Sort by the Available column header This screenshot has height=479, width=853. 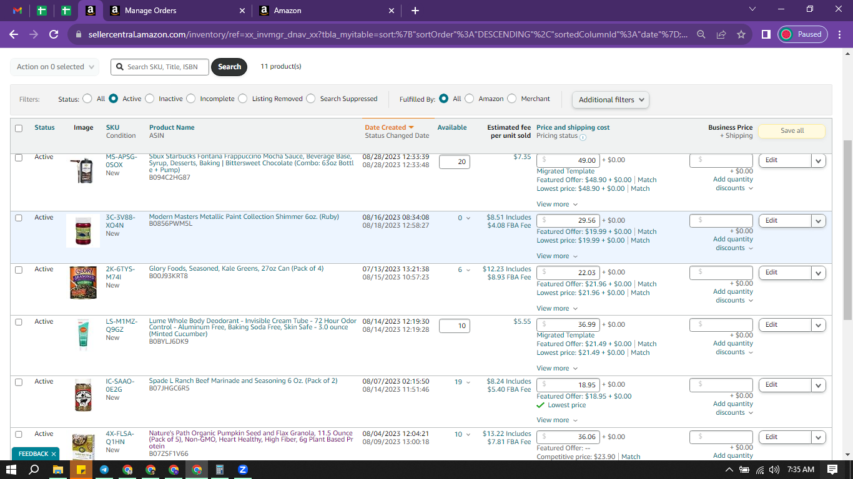452,127
